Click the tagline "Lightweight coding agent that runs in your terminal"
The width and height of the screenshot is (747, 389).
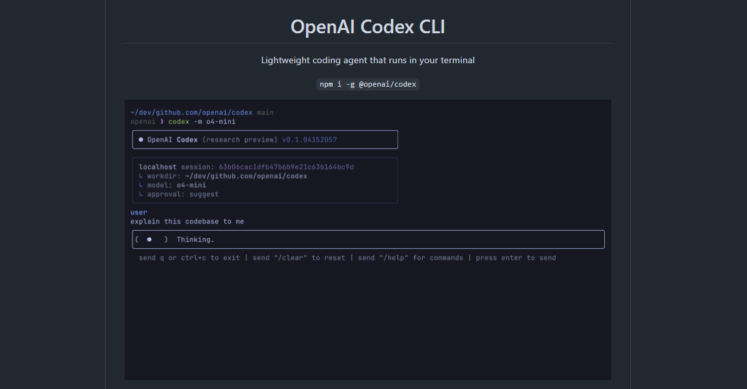click(x=368, y=61)
